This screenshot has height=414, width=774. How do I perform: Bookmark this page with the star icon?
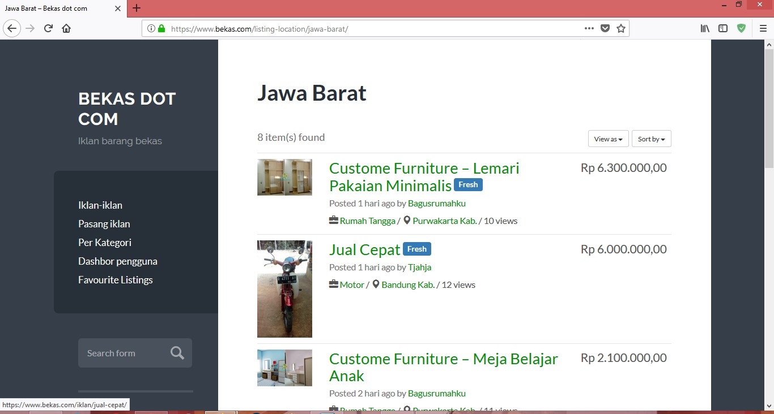point(621,28)
